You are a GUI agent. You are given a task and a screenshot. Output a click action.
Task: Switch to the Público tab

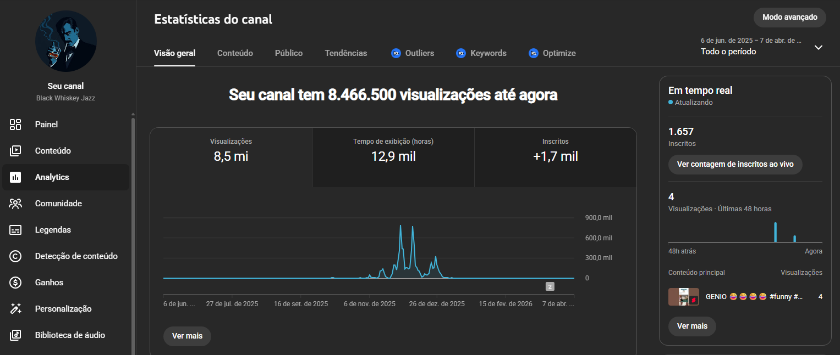click(x=289, y=53)
